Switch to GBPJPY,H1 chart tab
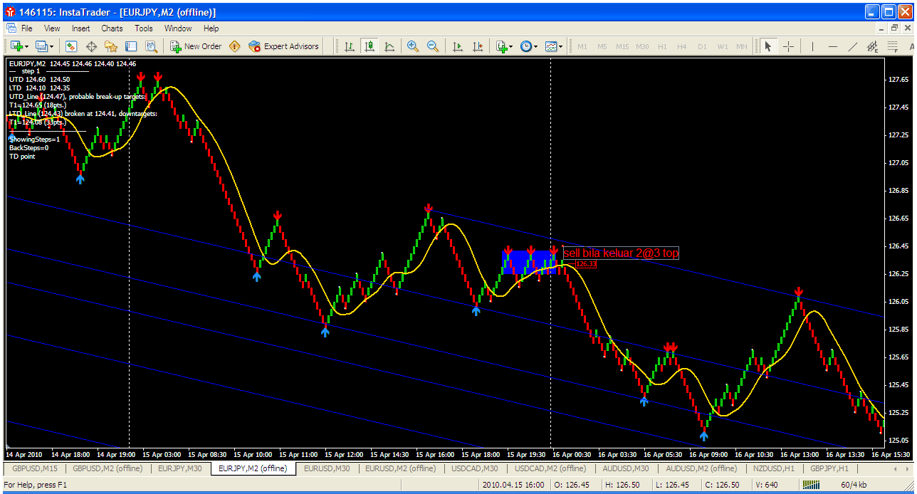The width and height of the screenshot is (917, 494). tap(830, 468)
